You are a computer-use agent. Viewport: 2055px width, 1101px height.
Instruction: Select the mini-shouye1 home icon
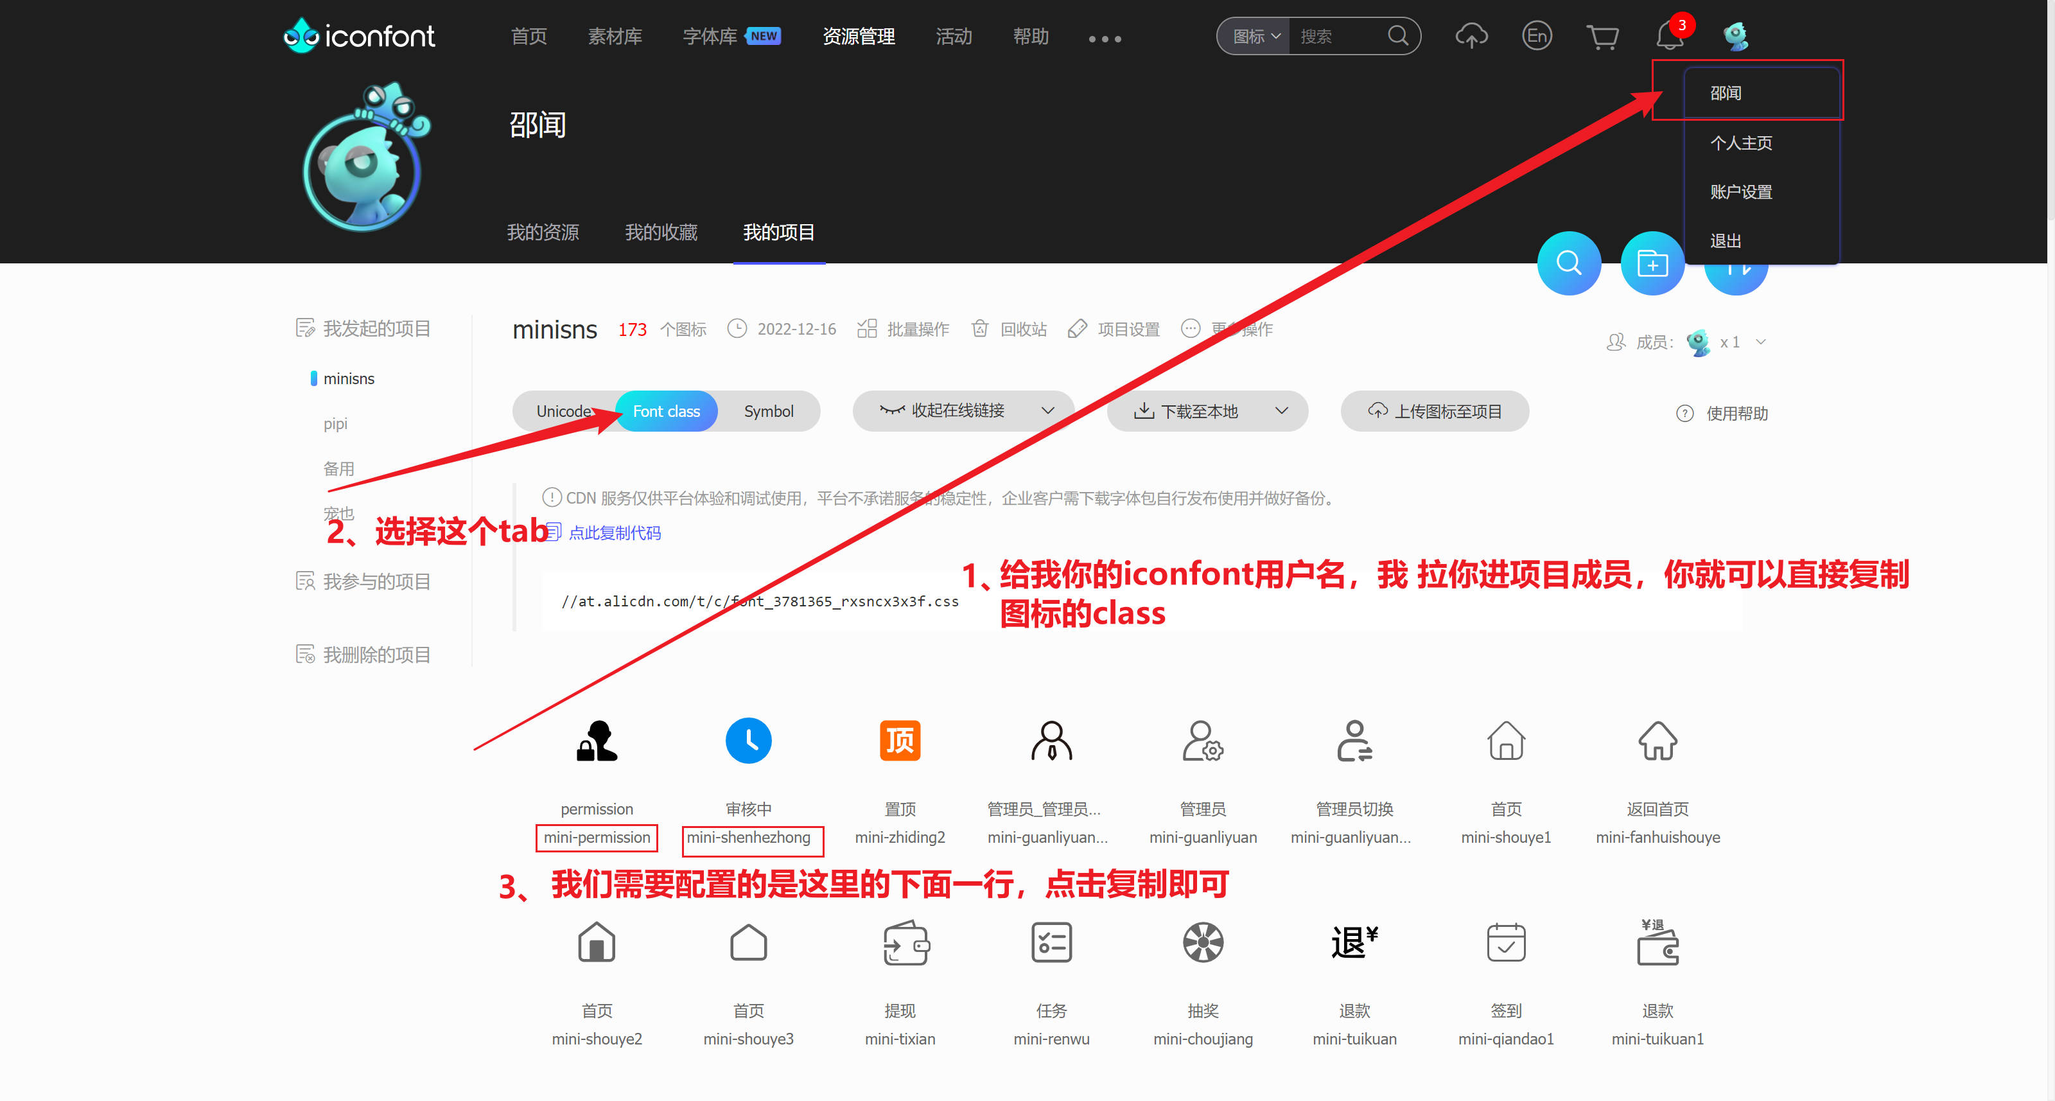[1506, 741]
